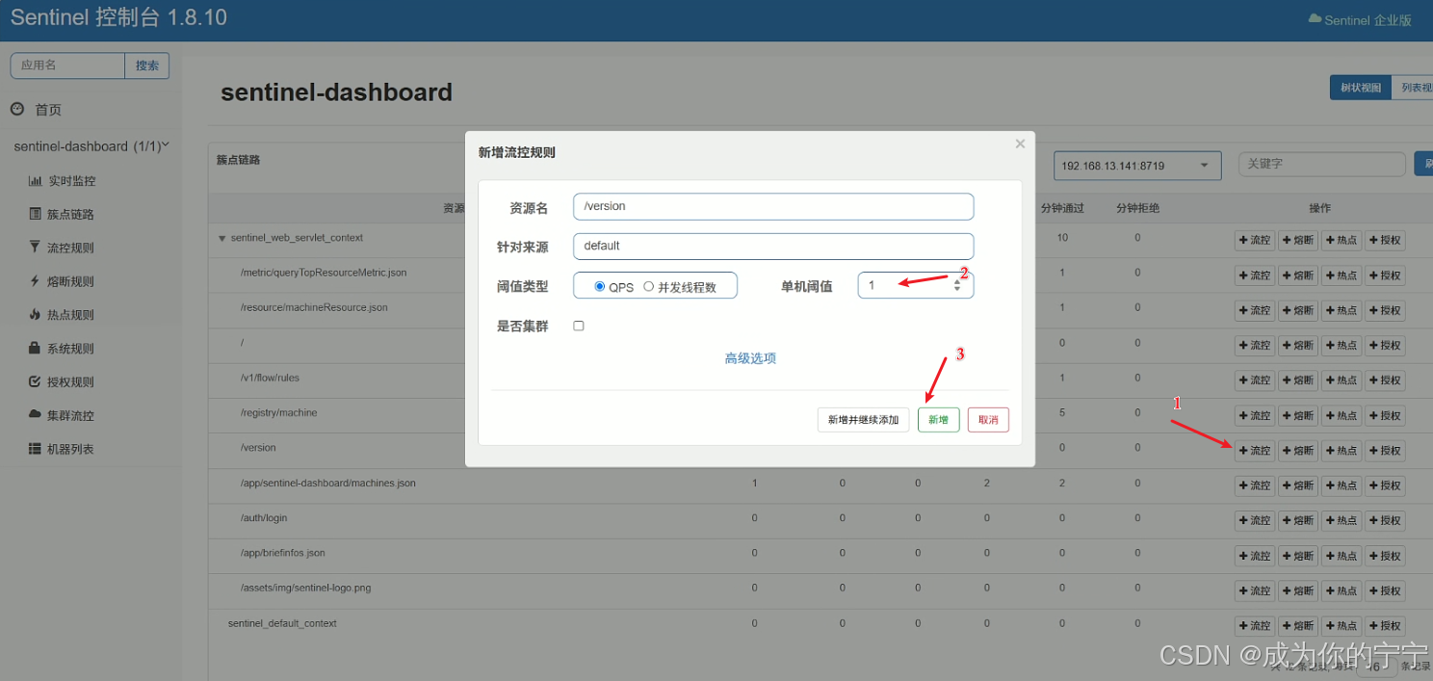1433x681 pixels.
Task: Open 流控规则 in the sidebar
Action: click(x=63, y=248)
